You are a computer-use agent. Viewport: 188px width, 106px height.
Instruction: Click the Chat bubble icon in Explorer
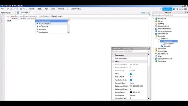(156, 56)
